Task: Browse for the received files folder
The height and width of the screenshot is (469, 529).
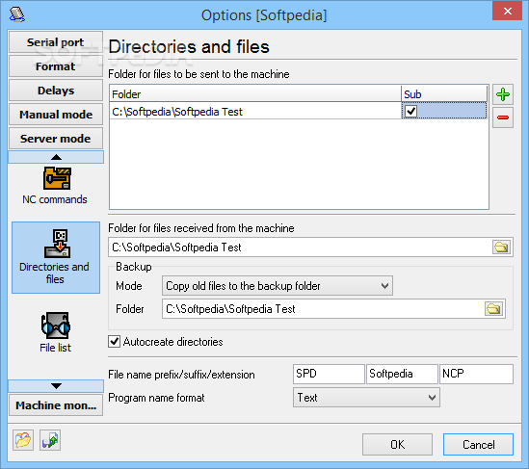Action: (501, 248)
